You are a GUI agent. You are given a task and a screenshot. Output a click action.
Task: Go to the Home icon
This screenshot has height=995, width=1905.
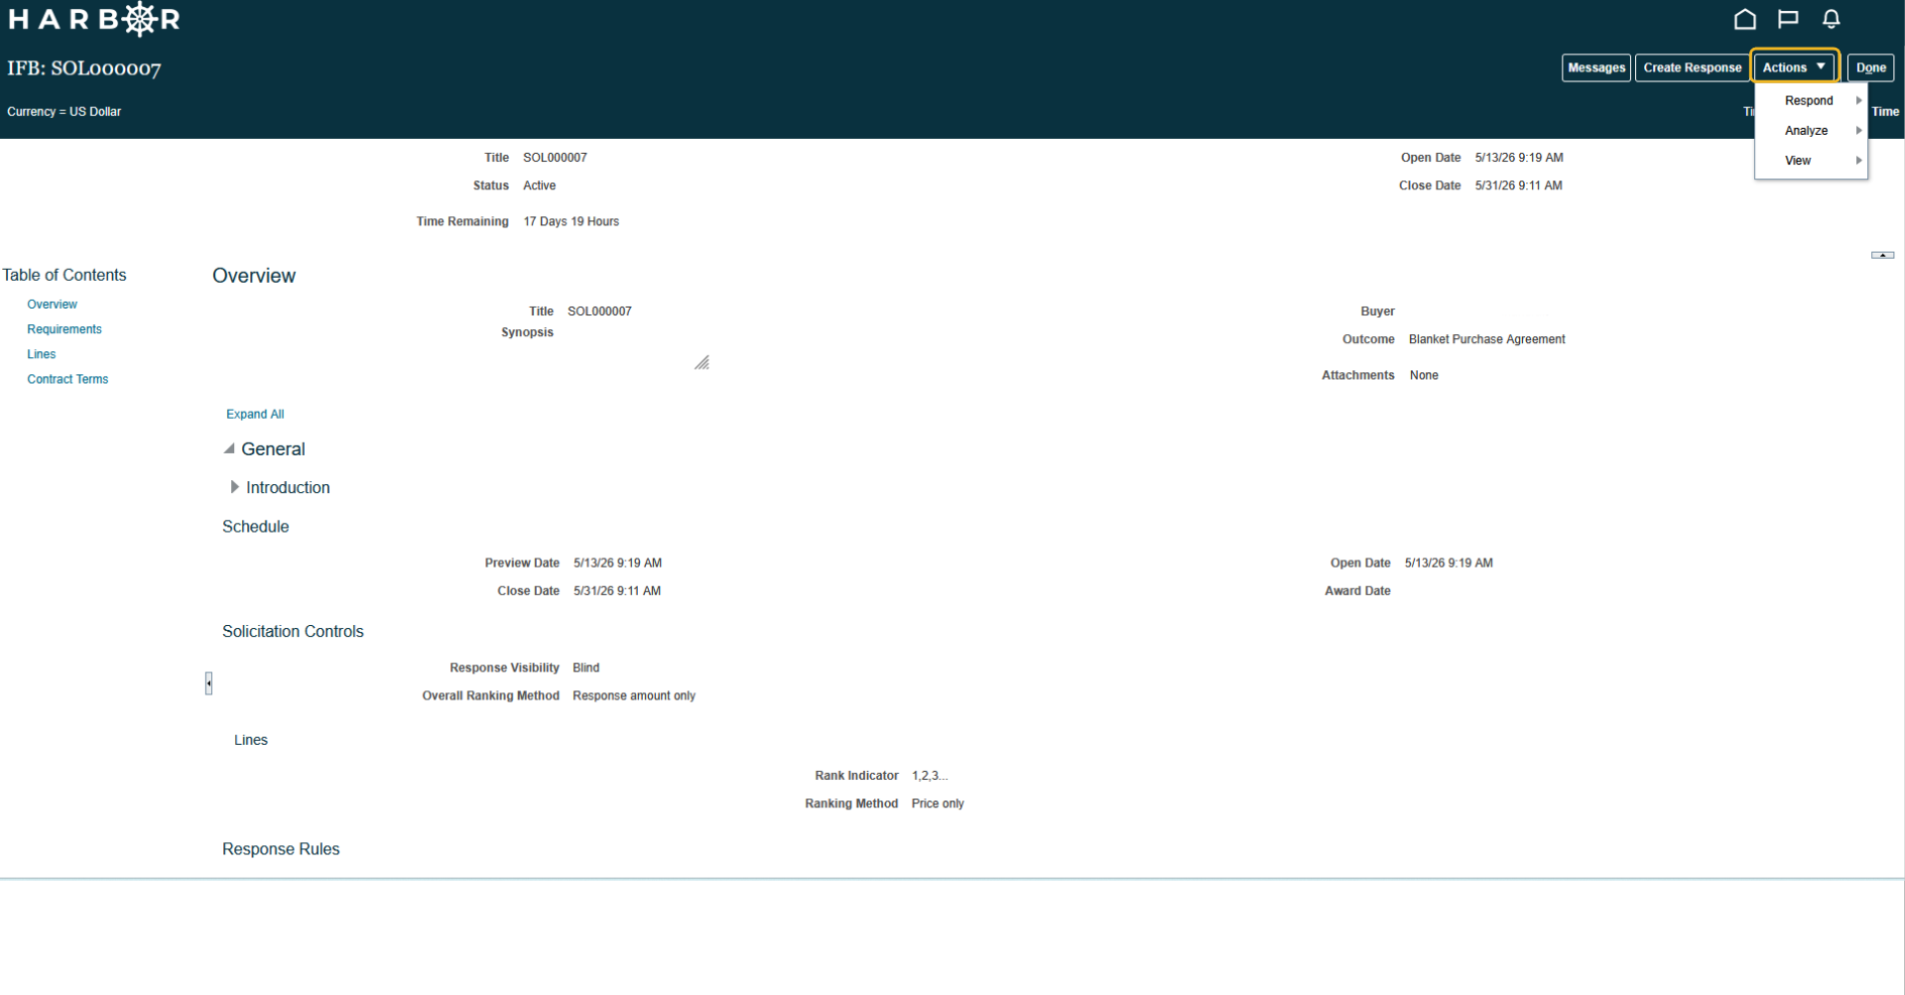(1744, 19)
